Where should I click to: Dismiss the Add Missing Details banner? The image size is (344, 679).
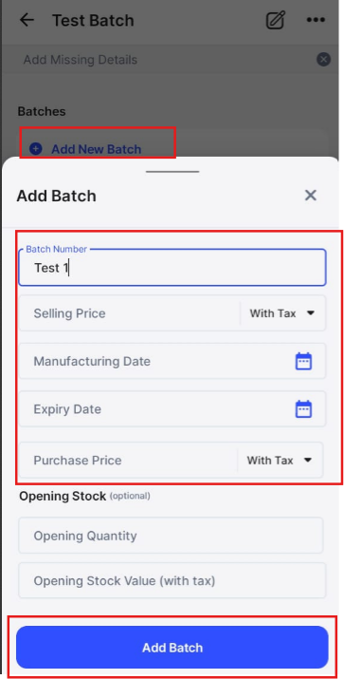point(323,59)
